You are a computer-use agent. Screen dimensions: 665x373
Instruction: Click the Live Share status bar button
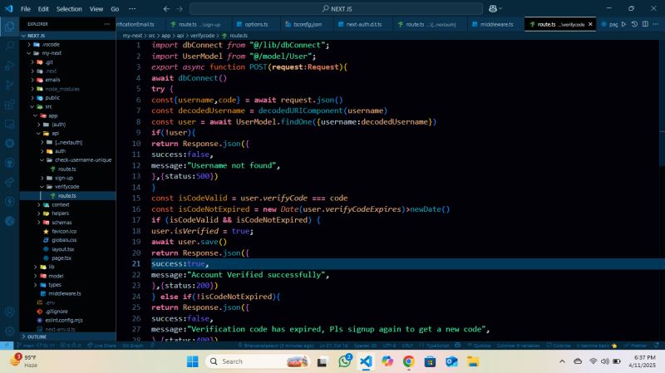[104, 345]
